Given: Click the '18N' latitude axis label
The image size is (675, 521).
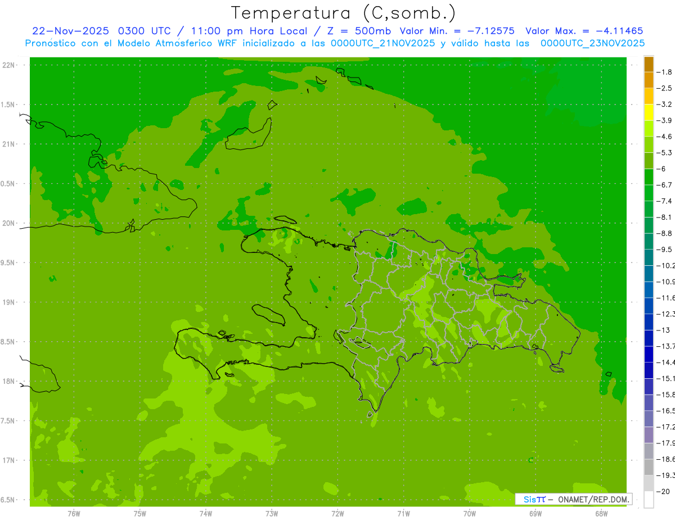Looking at the screenshot, I should pos(9,382).
